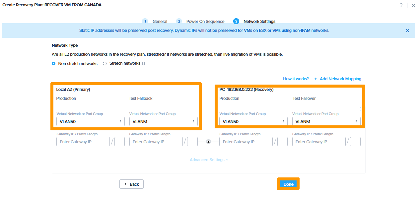Open the Recovery Test Failover VLAN51 dropdown

tap(326, 121)
